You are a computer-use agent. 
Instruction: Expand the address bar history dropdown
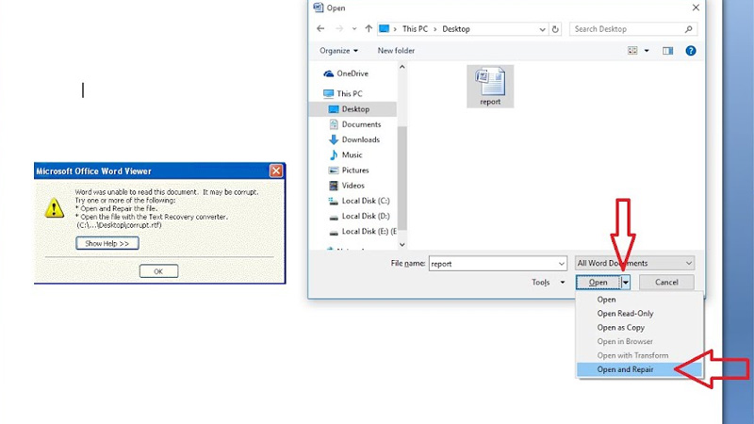tap(543, 29)
